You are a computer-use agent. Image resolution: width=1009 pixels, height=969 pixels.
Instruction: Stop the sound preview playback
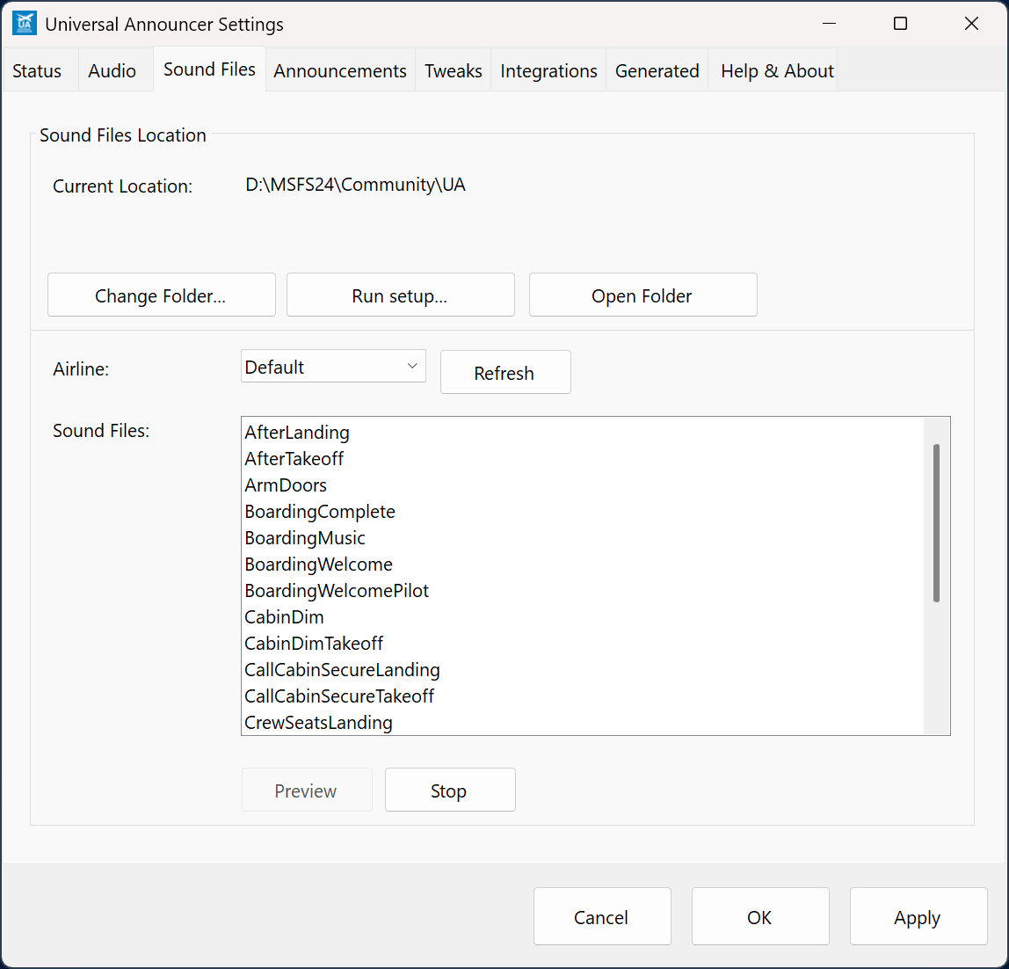450,790
